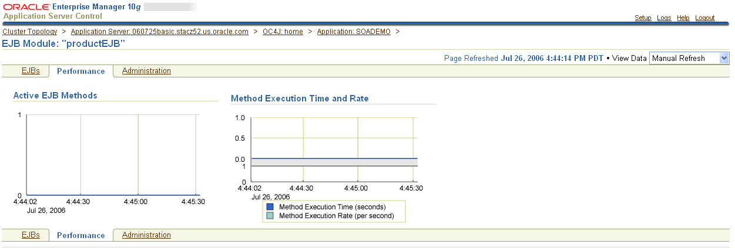This screenshot has width=735, height=251.
Task: Click the Oracle Enterprise Manager logo
Action: (71, 6)
